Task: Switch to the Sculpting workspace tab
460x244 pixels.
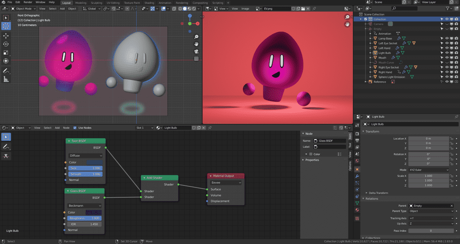Action: click(96, 3)
